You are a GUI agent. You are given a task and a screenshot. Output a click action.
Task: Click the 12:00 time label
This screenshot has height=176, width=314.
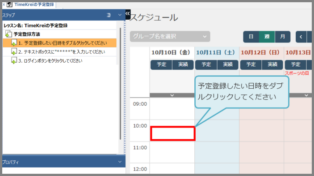(140, 169)
